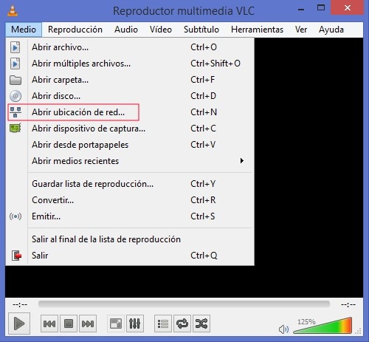Close the VLC window
The width and height of the screenshot is (369, 342).
coord(348,8)
